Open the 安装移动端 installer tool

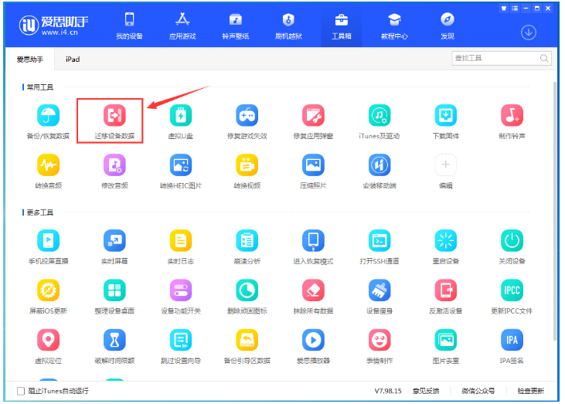(380, 171)
